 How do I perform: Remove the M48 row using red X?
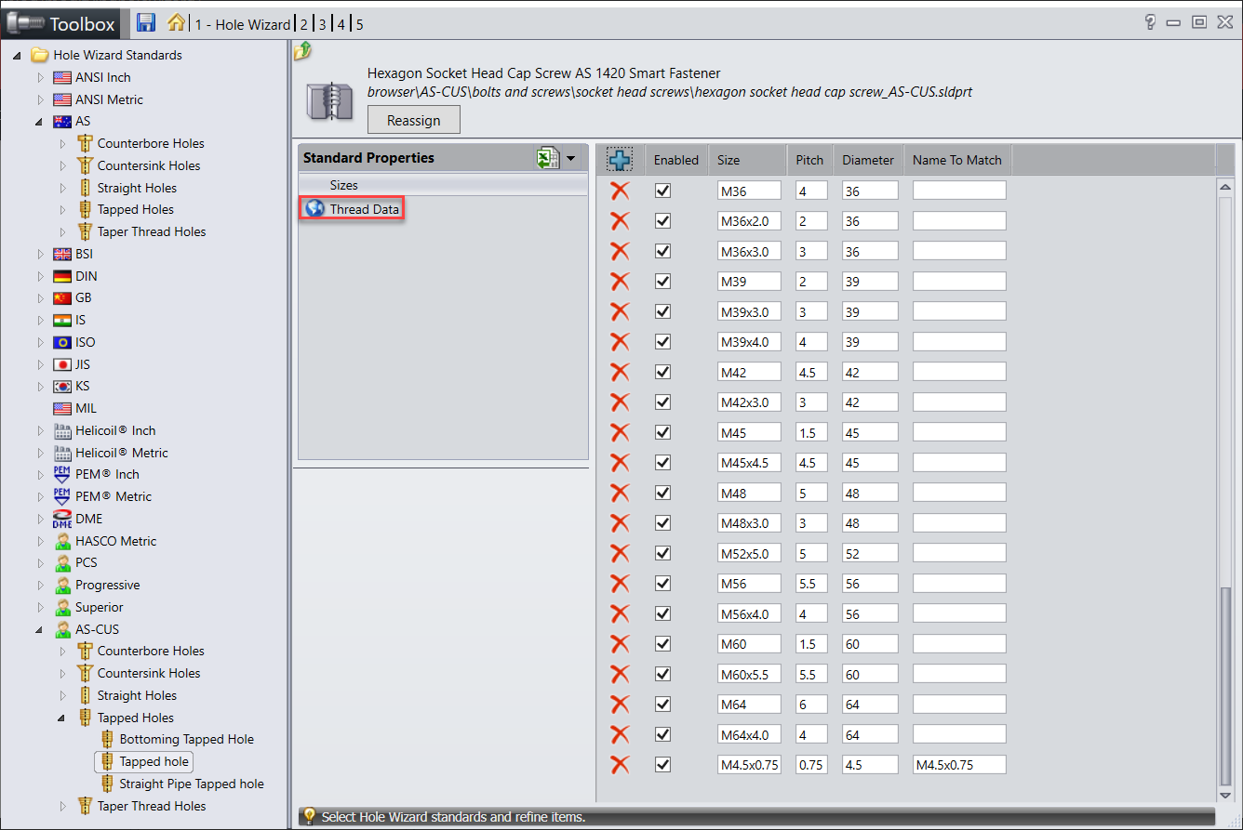pyautogui.click(x=620, y=493)
